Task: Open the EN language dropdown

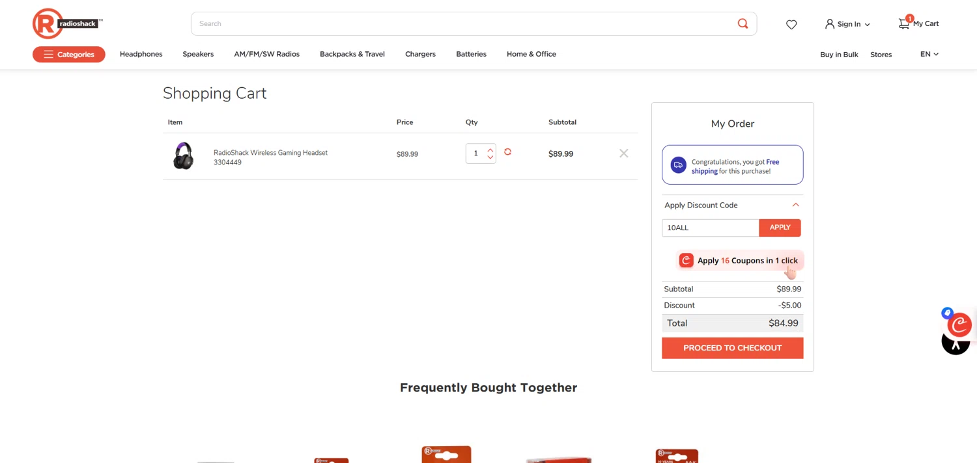Action: click(x=929, y=54)
